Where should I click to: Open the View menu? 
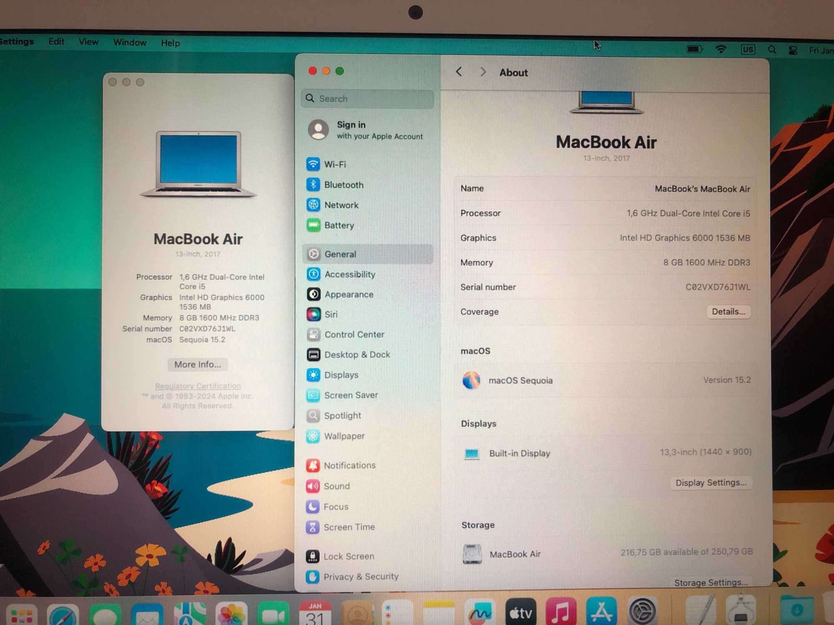[88, 42]
